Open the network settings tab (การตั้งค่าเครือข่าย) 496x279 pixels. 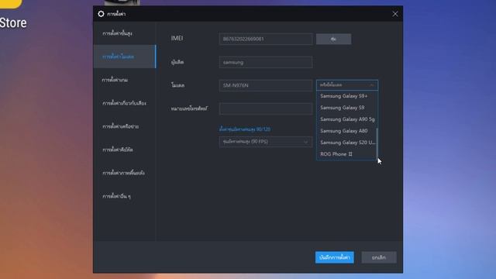coord(125,126)
